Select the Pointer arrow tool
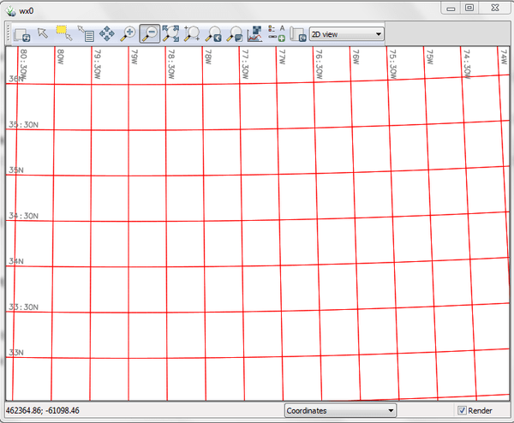The width and height of the screenshot is (514, 423). 42,33
